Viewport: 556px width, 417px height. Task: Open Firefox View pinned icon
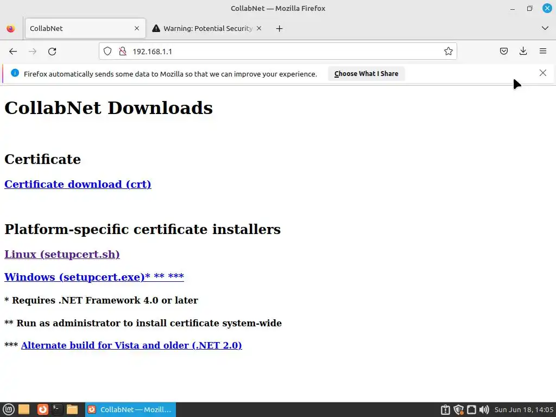11,28
